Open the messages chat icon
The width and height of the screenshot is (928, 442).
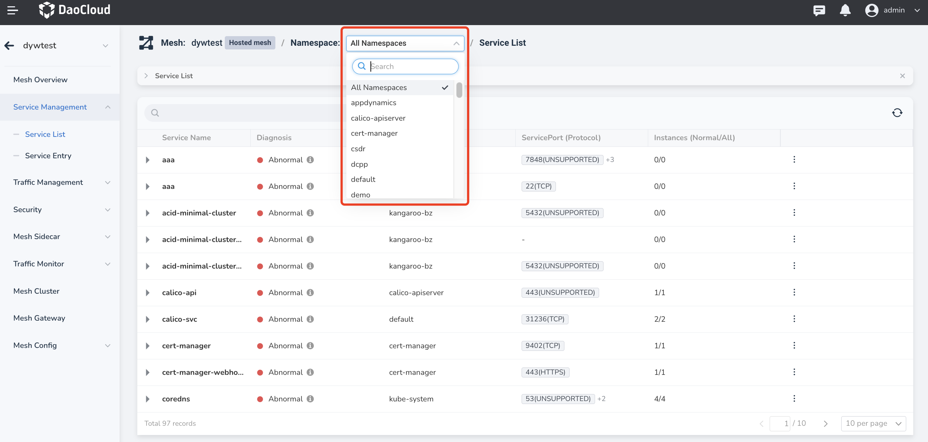click(x=819, y=10)
